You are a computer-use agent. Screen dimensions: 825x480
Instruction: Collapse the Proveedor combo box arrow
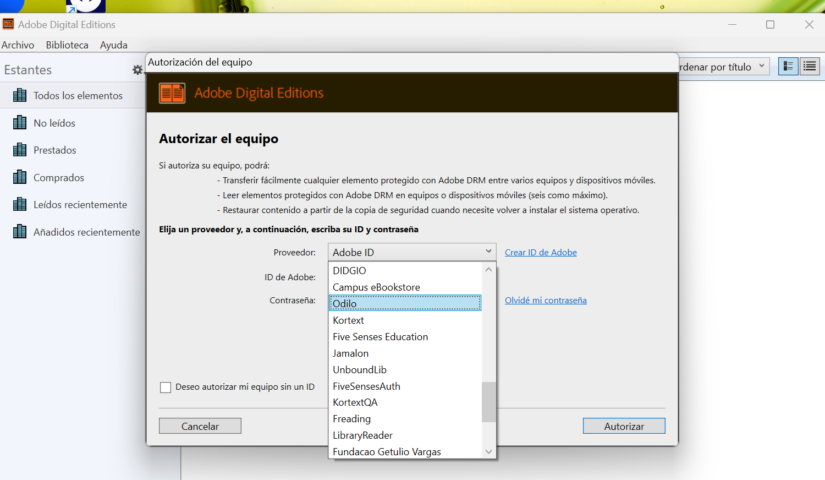click(x=488, y=252)
